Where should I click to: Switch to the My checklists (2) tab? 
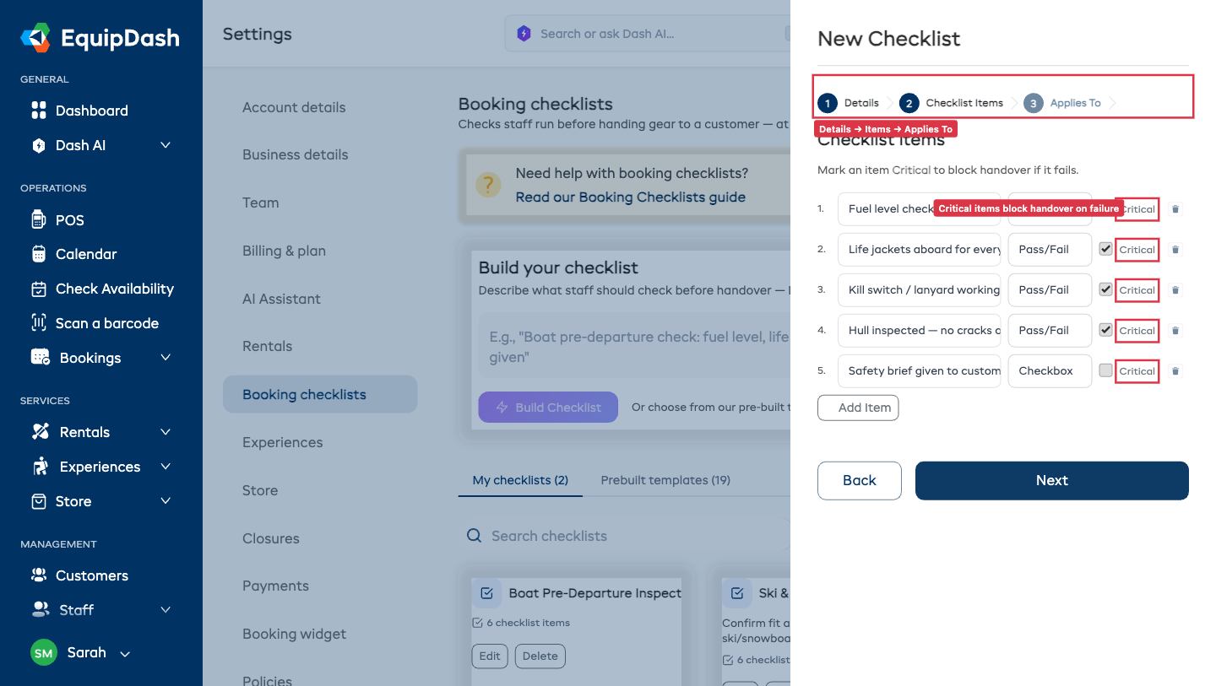click(520, 480)
